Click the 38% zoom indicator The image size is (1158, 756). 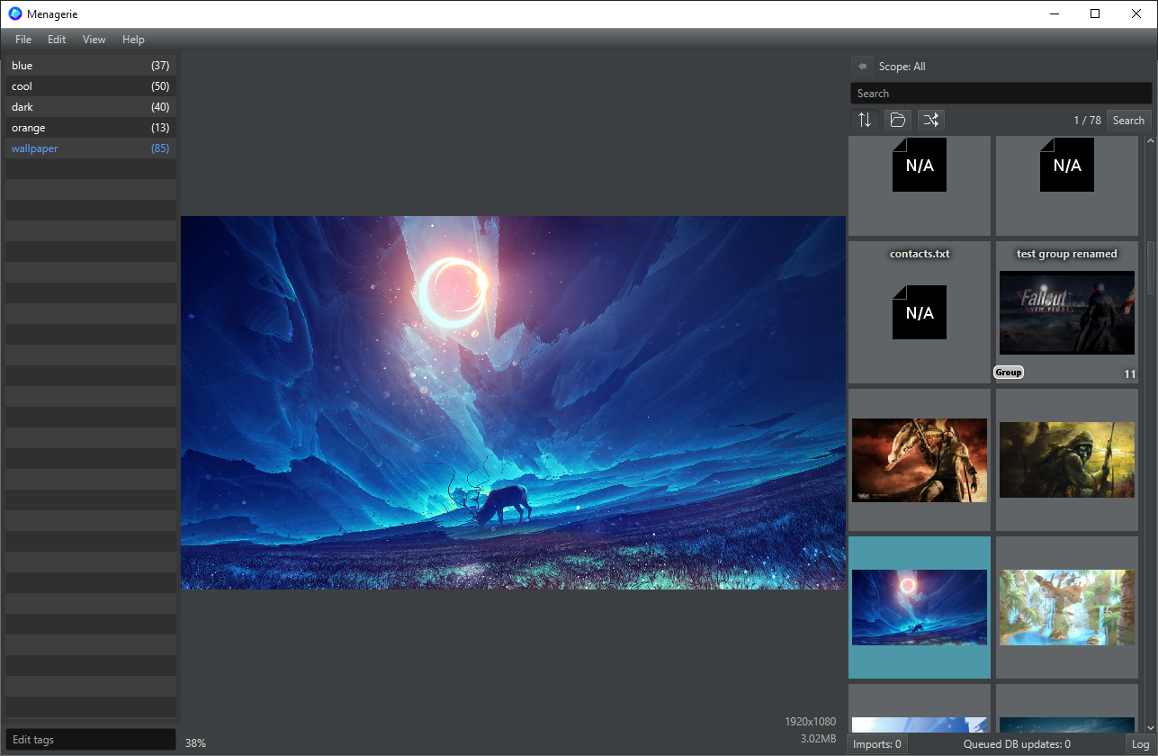(x=195, y=743)
